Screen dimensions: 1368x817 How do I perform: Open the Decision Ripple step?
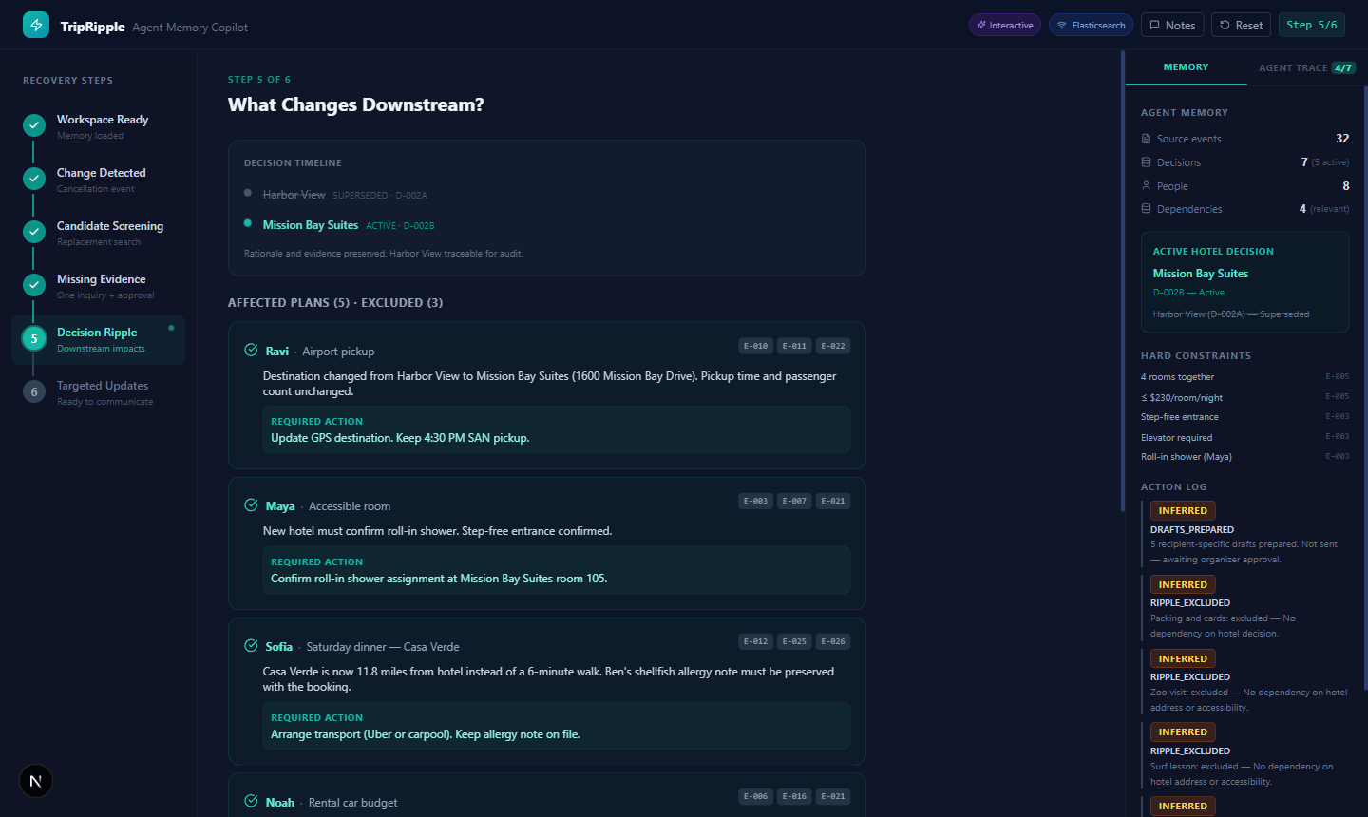click(99, 339)
